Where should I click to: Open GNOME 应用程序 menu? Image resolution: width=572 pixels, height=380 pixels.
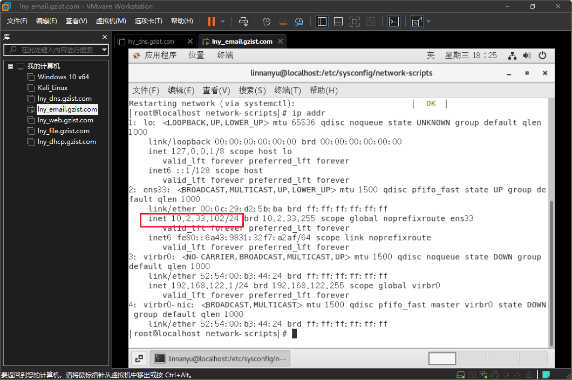[x=155, y=55]
